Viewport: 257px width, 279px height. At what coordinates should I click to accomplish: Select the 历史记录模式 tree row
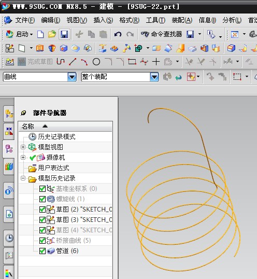coord(65,137)
